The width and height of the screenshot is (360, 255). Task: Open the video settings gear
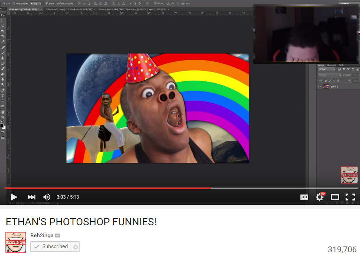[319, 197]
